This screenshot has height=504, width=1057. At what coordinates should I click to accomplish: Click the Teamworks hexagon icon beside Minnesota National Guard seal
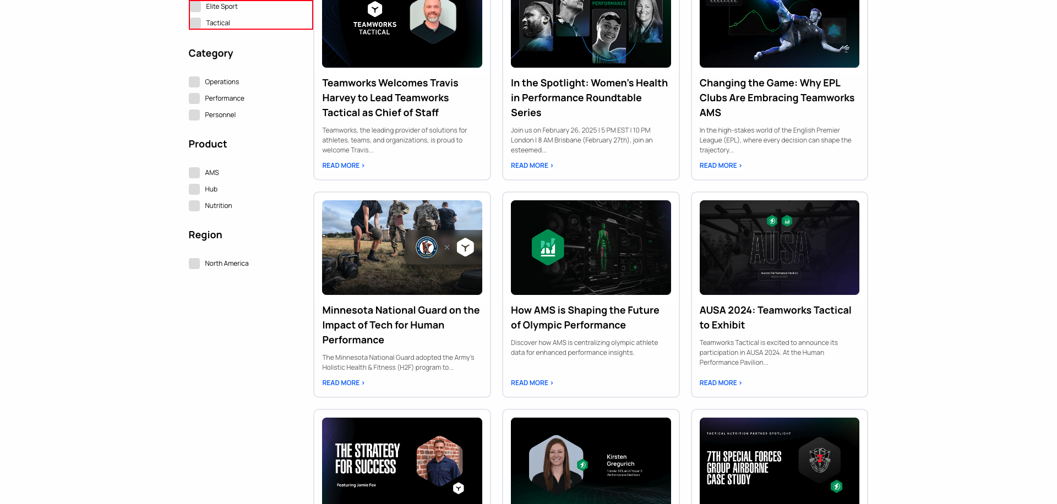(465, 247)
